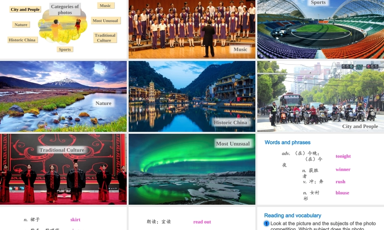The image size is (384, 230).
Task: Select the City and People traffic slide
Action: pyautogui.click(x=321, y=96)
